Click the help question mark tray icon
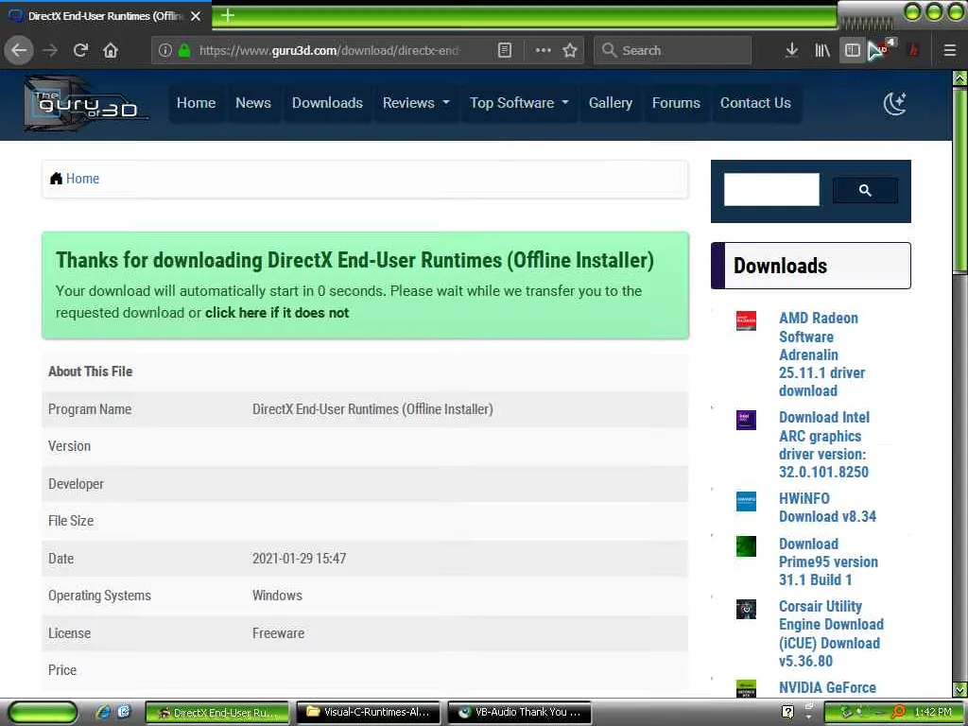 [x=787, y=712]
